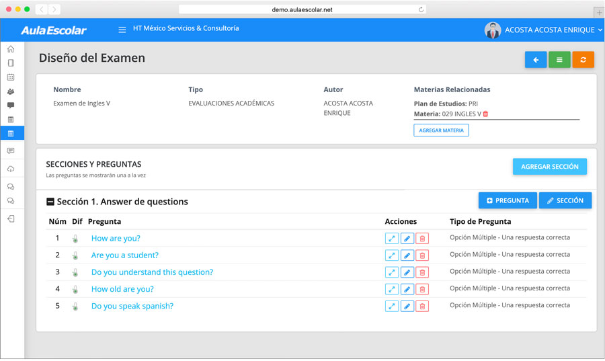This screenshot has width=605, height=361.
Task: Edit the section with the SECCIÓN button
Action: coord(565,200)
